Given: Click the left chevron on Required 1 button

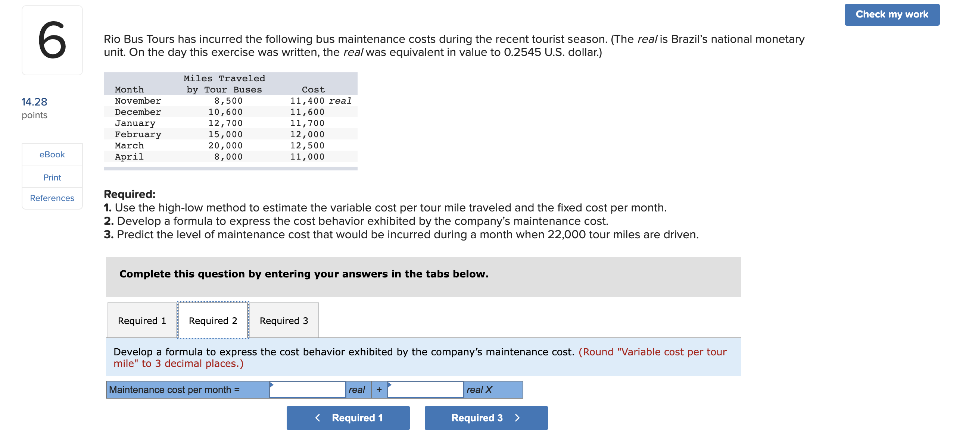Looking at the screenshot, I should [x=318, y=418].
